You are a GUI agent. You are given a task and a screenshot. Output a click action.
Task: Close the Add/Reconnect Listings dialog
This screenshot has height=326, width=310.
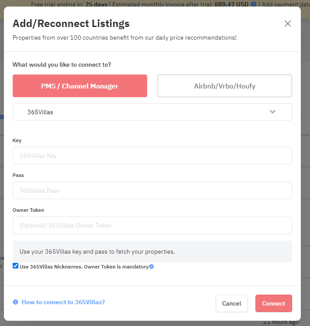(287, 24)
